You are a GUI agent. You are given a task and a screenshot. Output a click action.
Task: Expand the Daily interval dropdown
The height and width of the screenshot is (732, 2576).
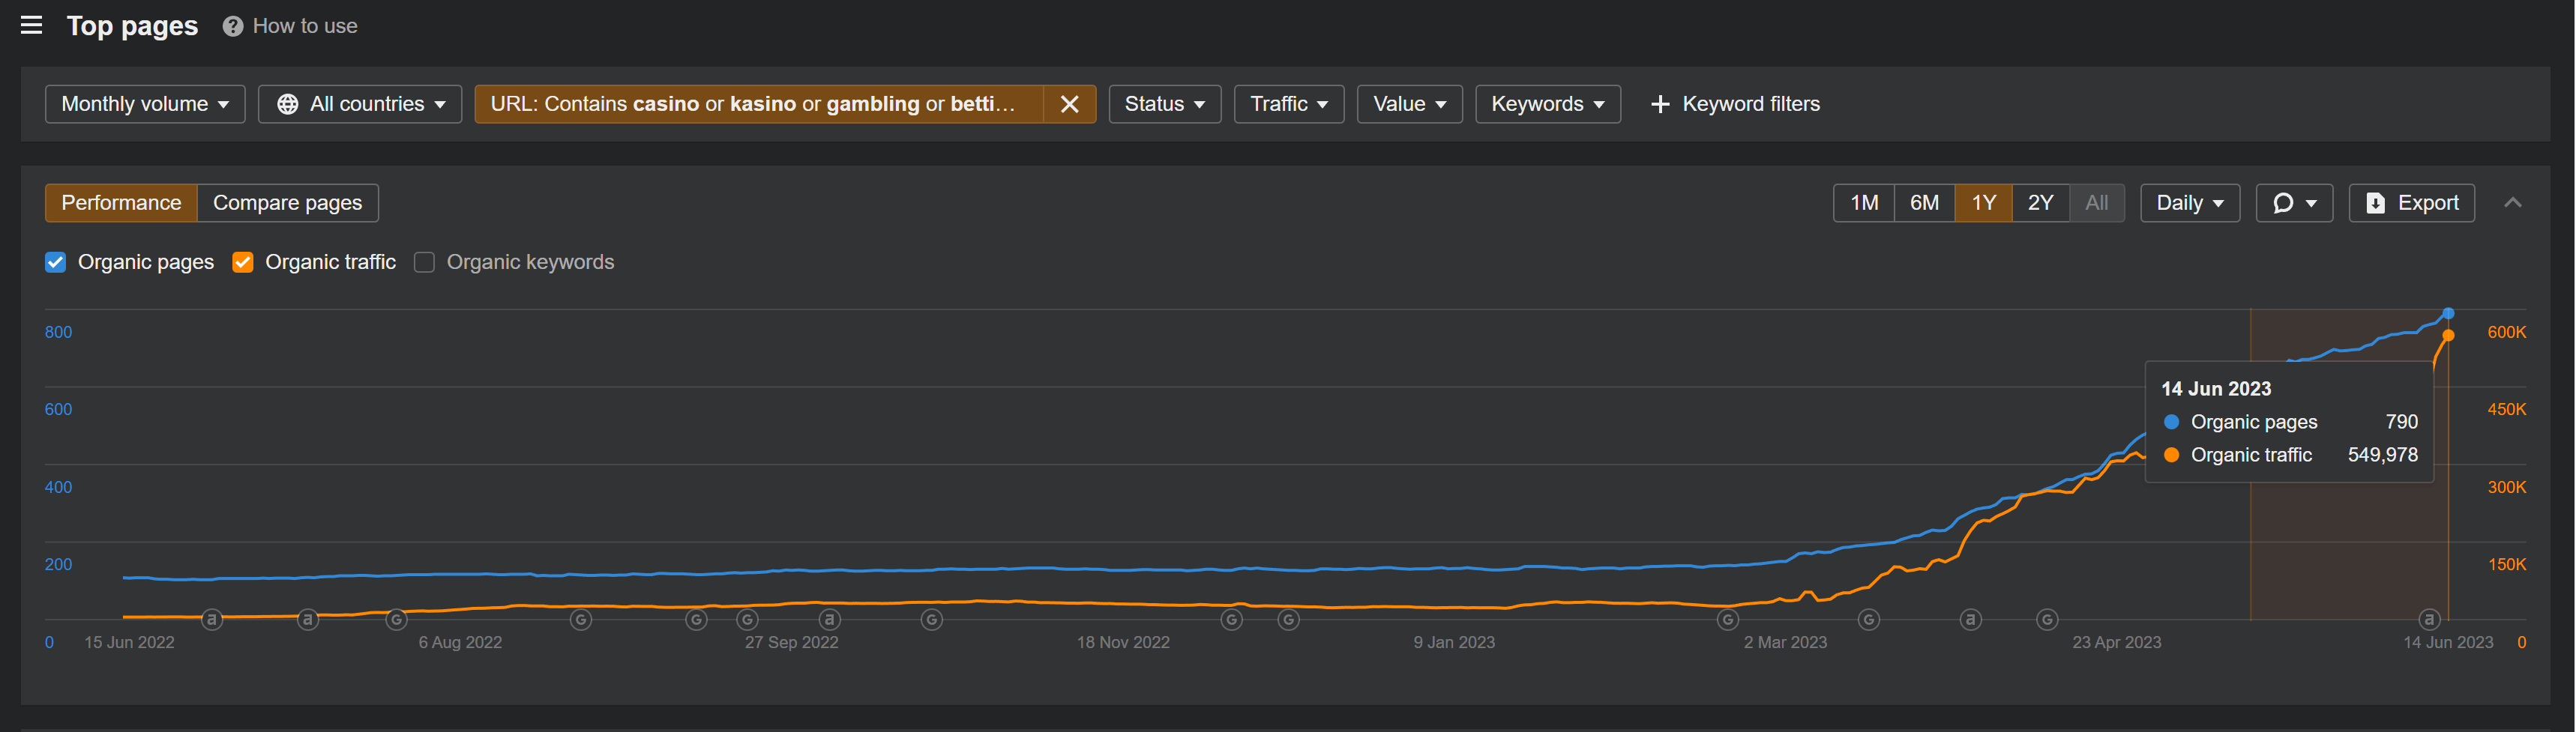tap(2188, 203)
